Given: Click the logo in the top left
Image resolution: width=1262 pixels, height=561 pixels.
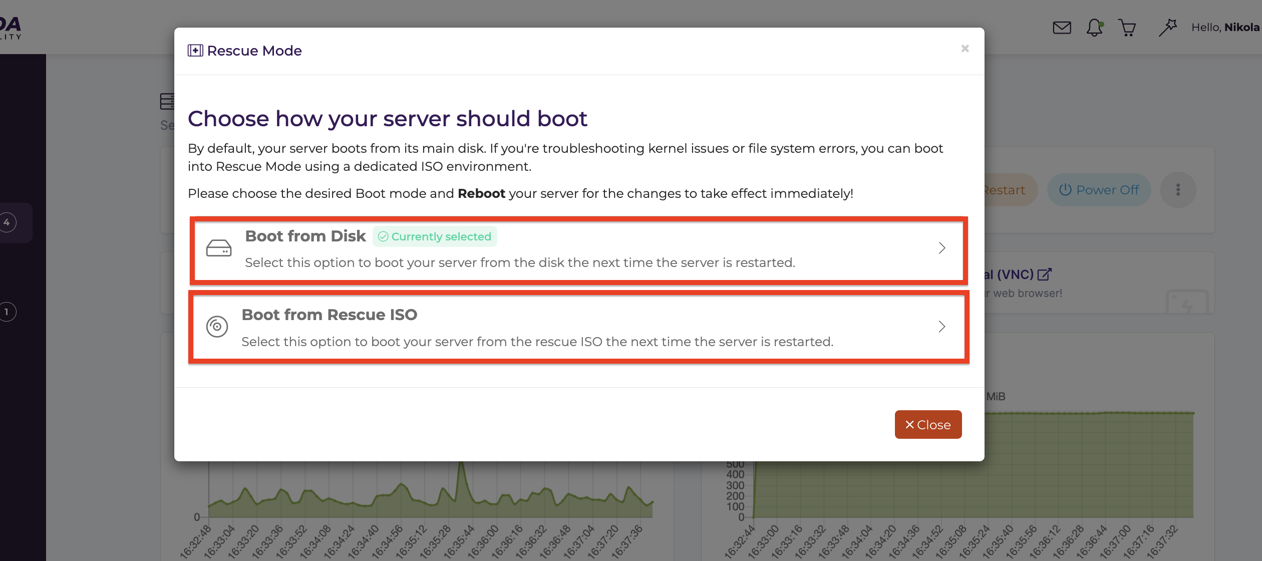Looking at the screenshot, I should 10,28.
